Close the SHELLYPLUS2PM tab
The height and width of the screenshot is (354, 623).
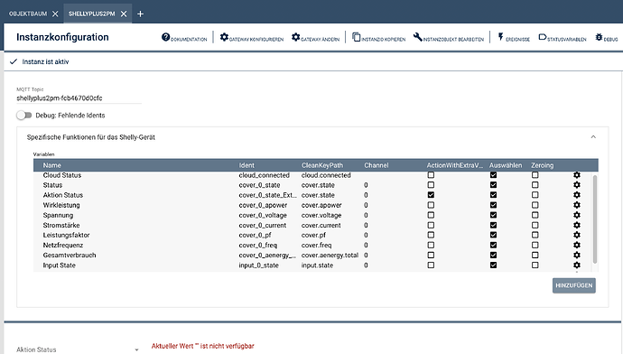124,14
